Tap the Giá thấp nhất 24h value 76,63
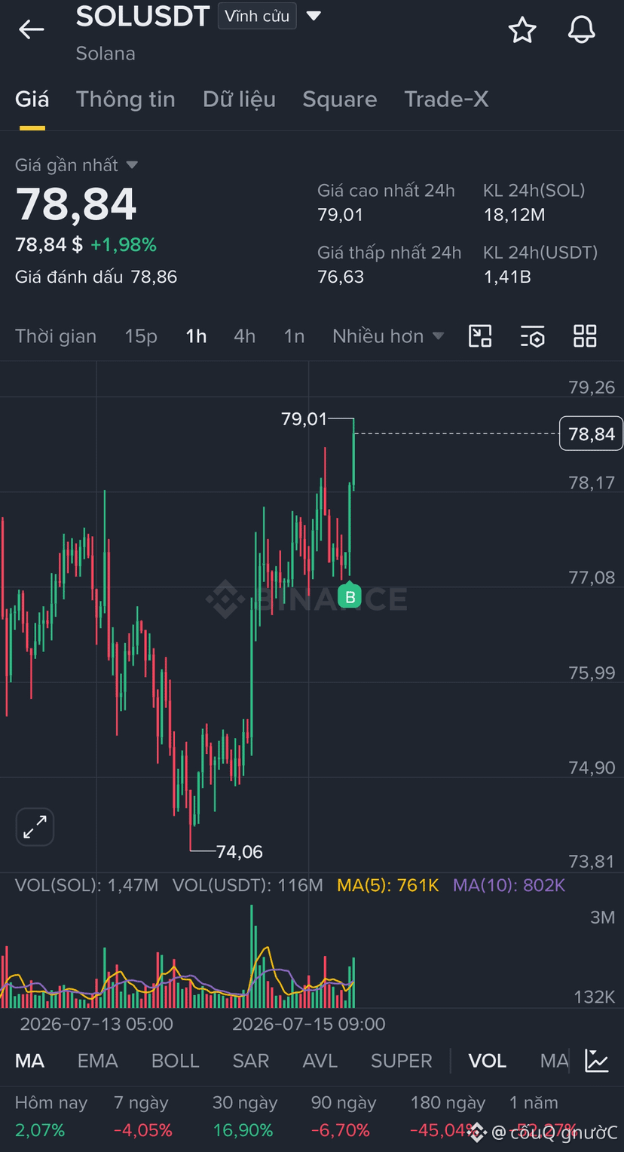The height and width of the screenshot is (1152, 624). click(341, 277)
